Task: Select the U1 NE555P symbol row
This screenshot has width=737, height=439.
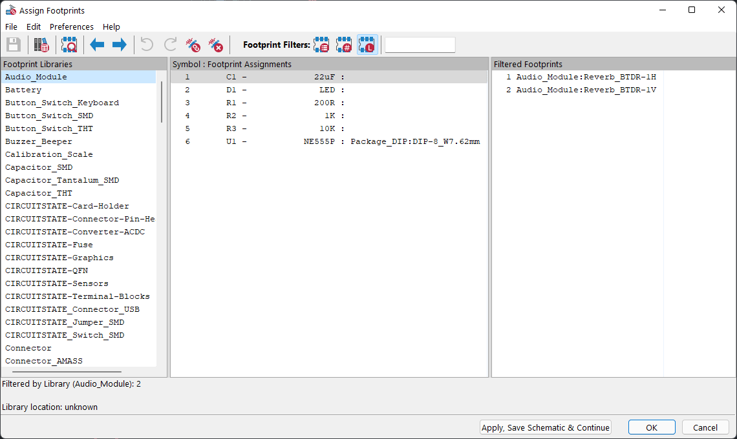Action: [329, 141]
